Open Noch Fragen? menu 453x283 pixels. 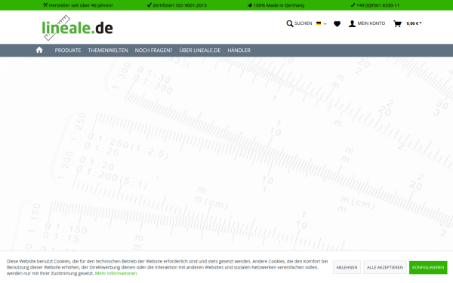tap(153, 51)
